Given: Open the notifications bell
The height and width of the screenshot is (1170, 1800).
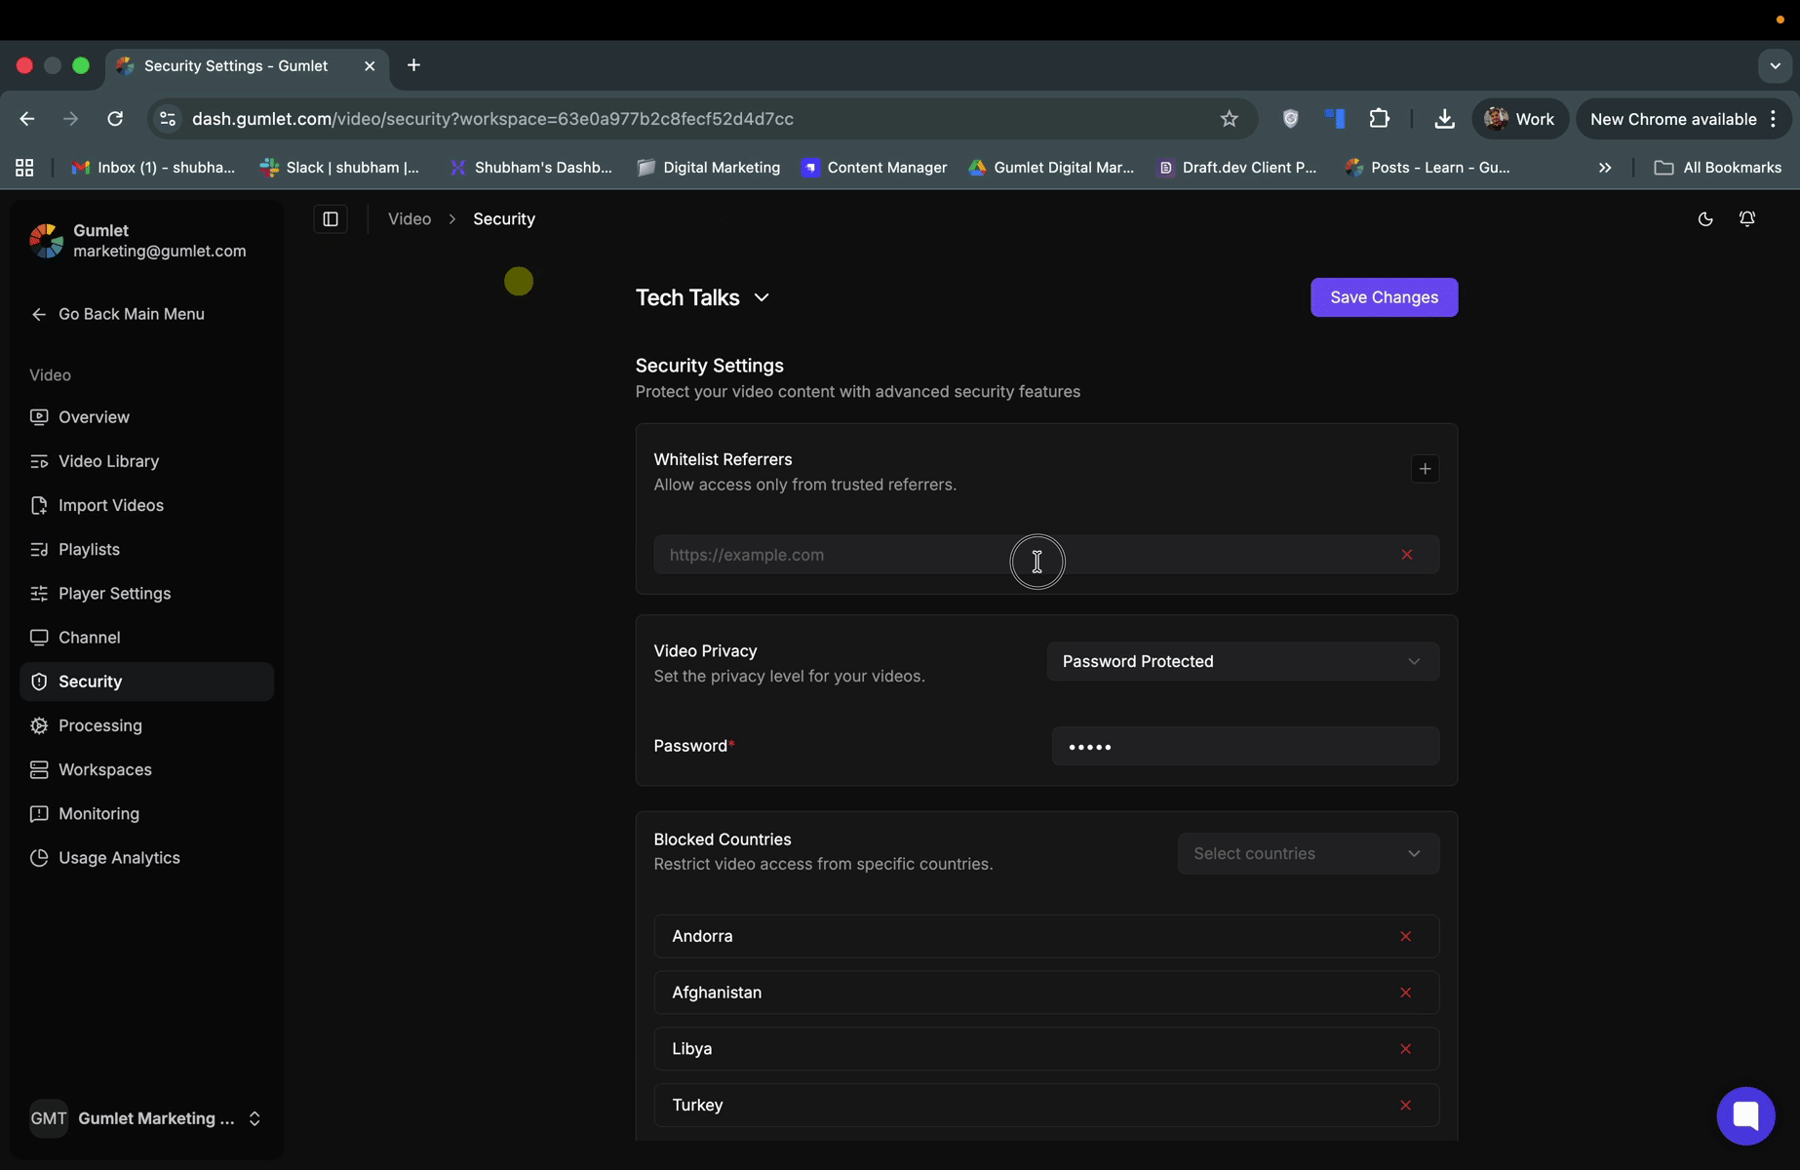Looking at the screenshot, I should (1746, 219).
